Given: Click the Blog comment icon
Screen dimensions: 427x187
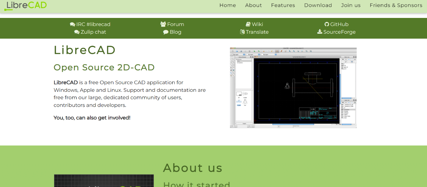Looking at the screenshot, I should tap(166, 32).
